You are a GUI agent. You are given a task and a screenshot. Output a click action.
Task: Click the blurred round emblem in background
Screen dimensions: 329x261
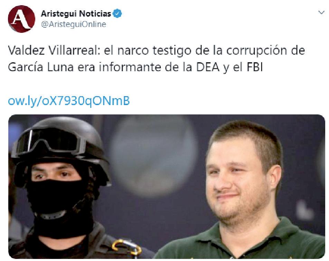pyautogui.click(x=153, y=156)
